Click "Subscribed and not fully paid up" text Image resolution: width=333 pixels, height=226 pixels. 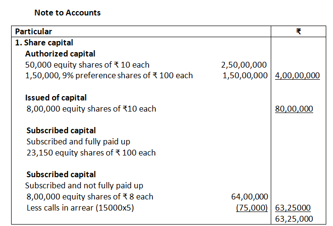pos(84,185)
